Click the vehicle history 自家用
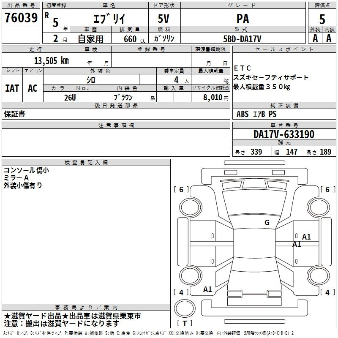Viewport: 338px width, 338px height. pos(90,39)
